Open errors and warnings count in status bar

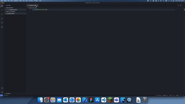pos(6,95)
